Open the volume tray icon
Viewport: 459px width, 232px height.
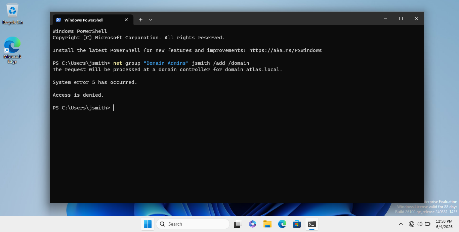(419, 224)
